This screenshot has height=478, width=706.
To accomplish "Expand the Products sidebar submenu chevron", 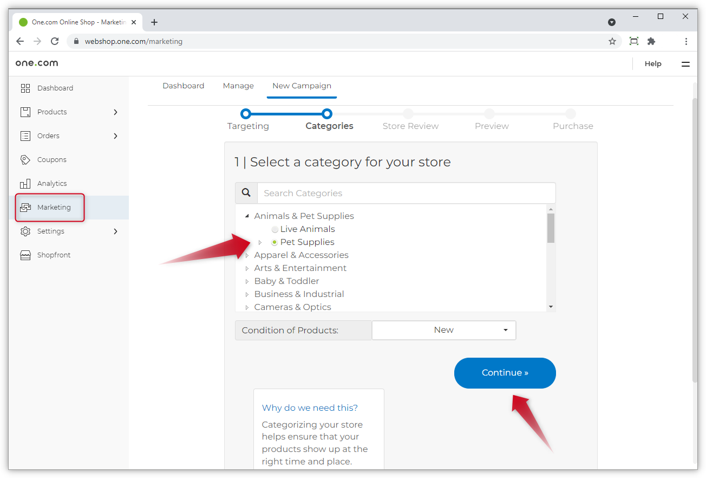I will (115, 112).
